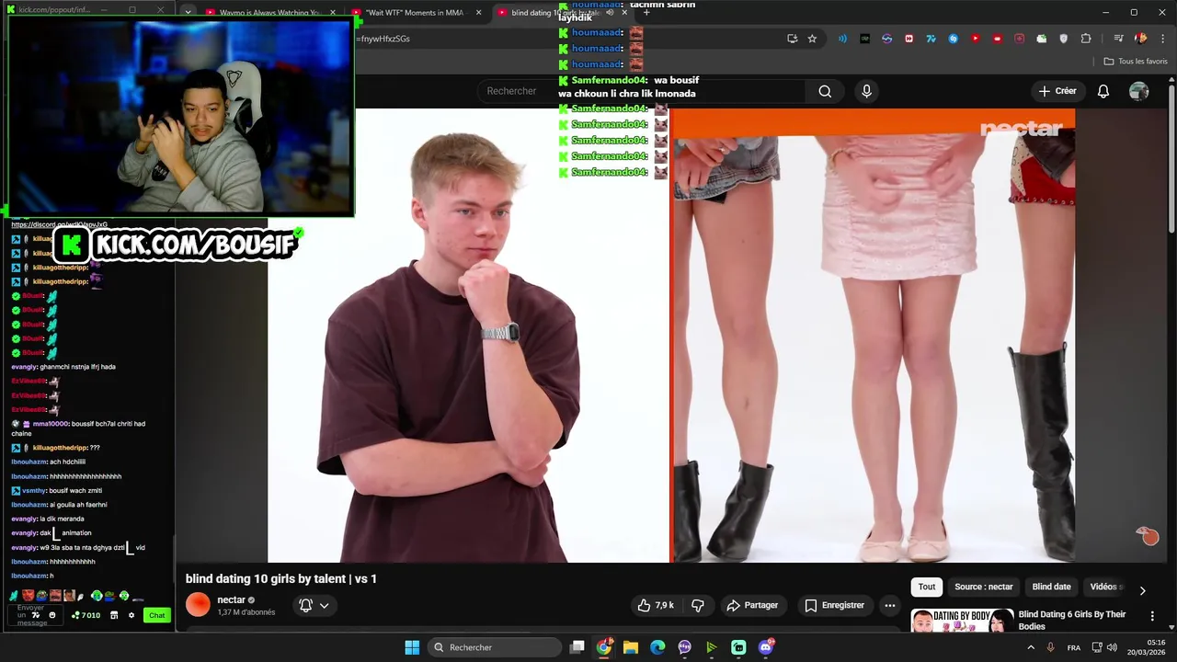Screen dimensions: 1177x662
Task: Click the green Chat button in Kick popout
Action: pyautogui.click(x=157, y=615)
